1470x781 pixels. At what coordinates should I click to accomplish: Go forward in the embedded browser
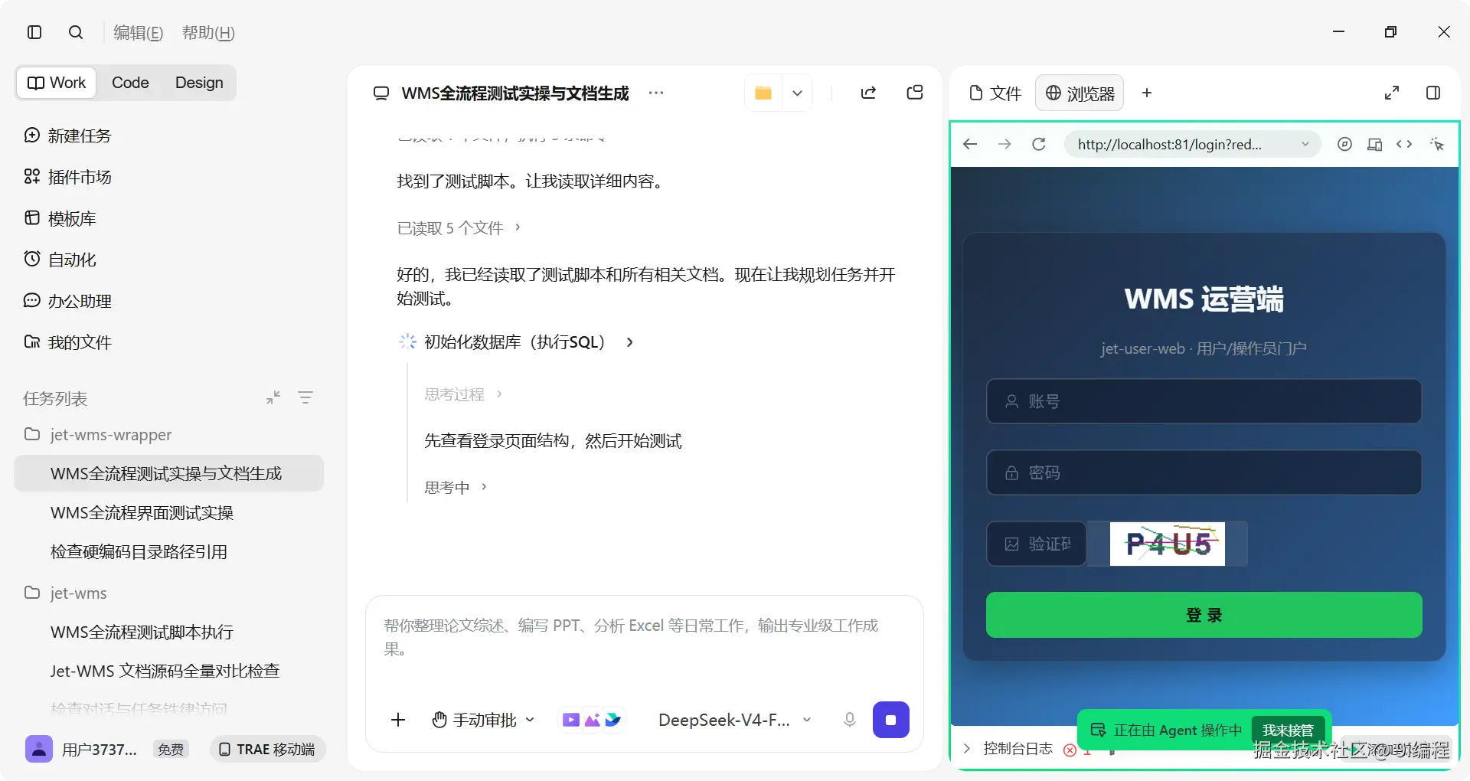[1004, 144]
